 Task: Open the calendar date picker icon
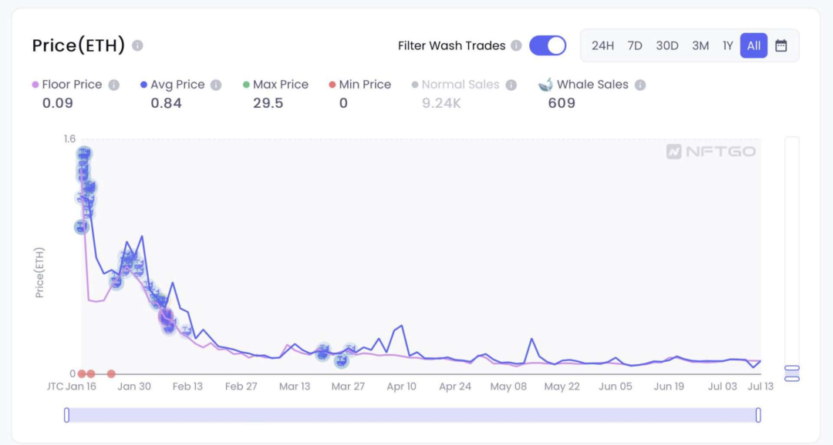(781, 45)
